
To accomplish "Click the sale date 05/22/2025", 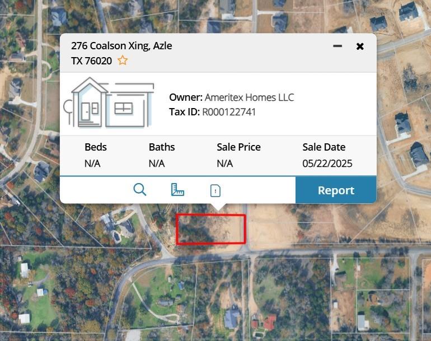I will pyautogui.click(x=327, y=164).
